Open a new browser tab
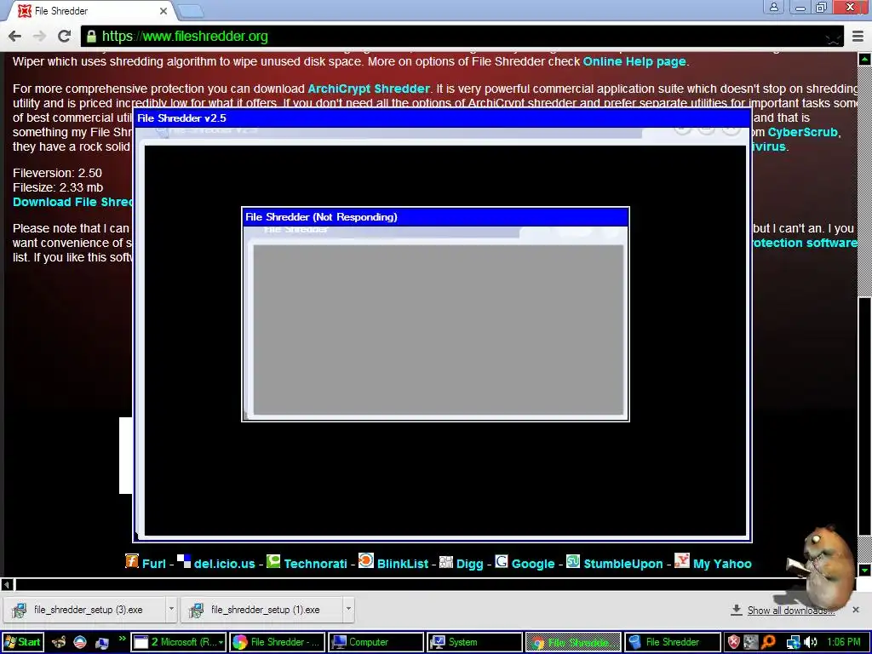The image size is (872, 654). click(192, 10)
